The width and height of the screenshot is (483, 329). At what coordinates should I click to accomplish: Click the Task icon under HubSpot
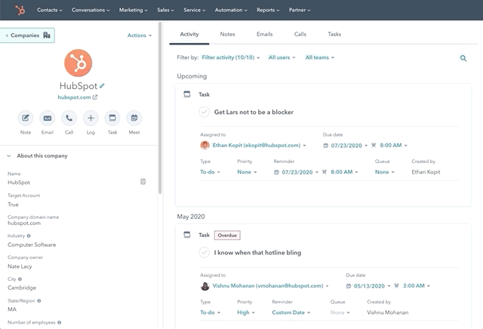pos(112,118)
